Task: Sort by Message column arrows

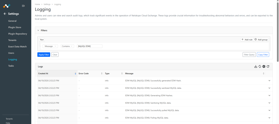Action: [x=263, y=73]
